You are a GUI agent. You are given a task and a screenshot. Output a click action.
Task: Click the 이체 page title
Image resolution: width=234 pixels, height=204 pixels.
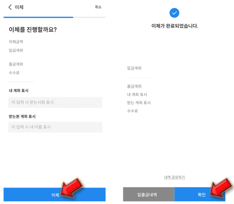(19, 7)
